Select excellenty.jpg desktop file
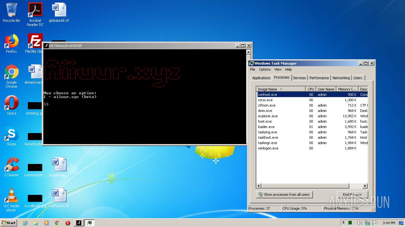Screen dimensions: 405x227 [35, 201]
